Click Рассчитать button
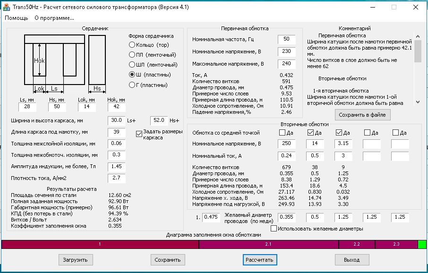This screenshot has height=273, width=428. click(x=259, y=260)
